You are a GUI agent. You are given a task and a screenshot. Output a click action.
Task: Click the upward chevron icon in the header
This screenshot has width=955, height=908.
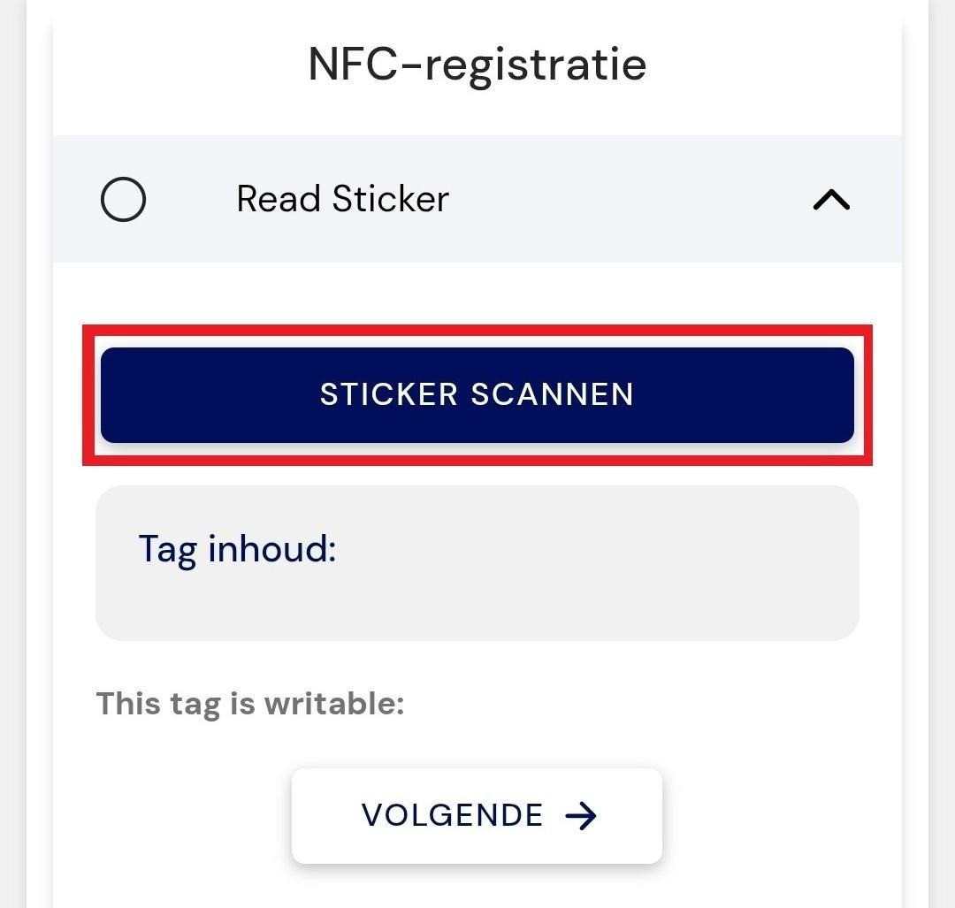[831, 200]
